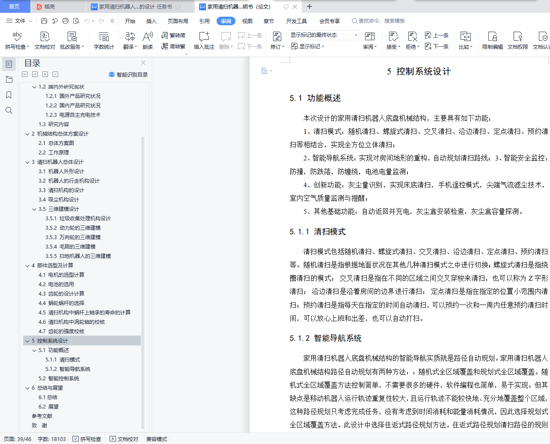The width and height of the screenshot is (550, 444).
Task: Click the 目录 pane vertical scrollbar
Action: click(143, 283)
